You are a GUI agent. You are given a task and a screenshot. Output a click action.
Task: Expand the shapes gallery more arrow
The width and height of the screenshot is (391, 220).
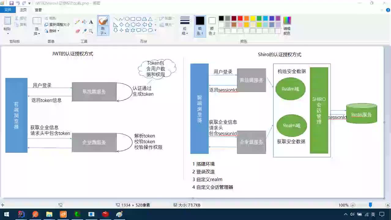155,30
